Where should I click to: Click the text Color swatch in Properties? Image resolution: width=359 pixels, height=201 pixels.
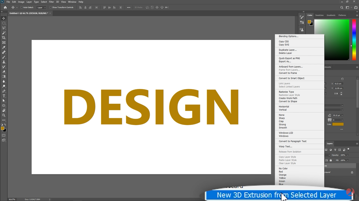pos(338,124)
